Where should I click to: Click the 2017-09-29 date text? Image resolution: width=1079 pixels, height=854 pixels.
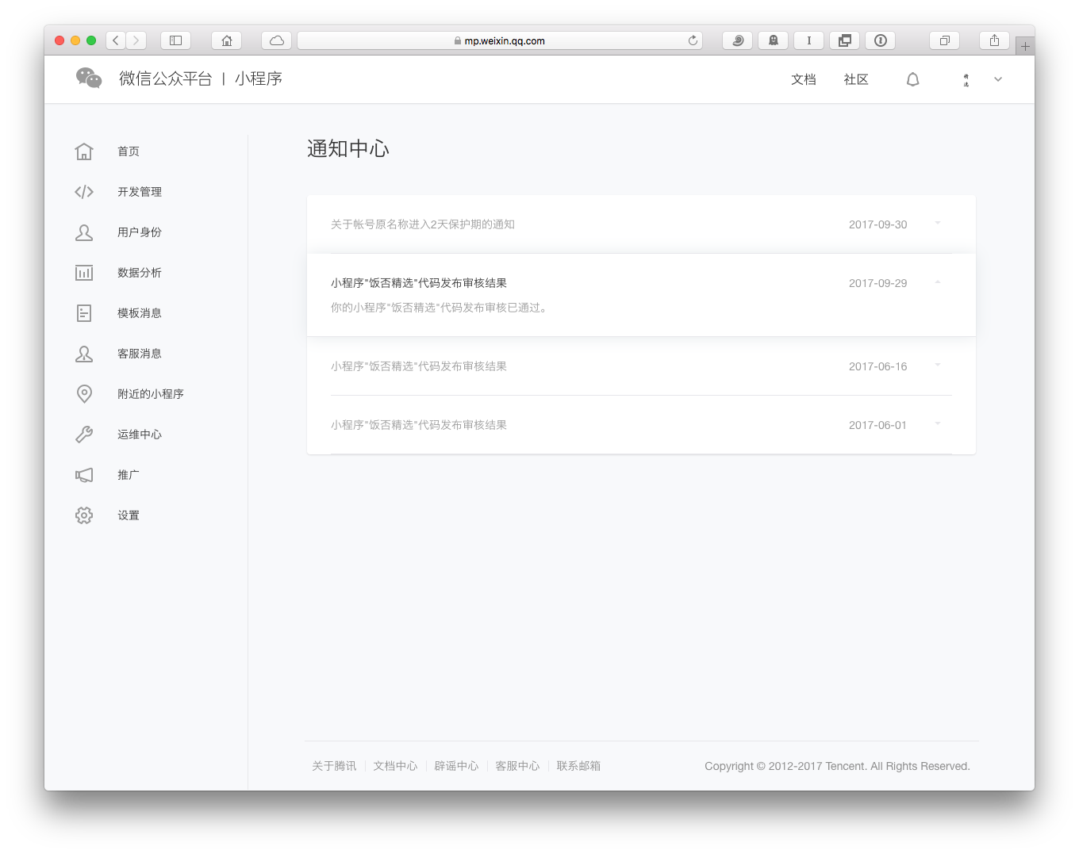coord(877,283)
